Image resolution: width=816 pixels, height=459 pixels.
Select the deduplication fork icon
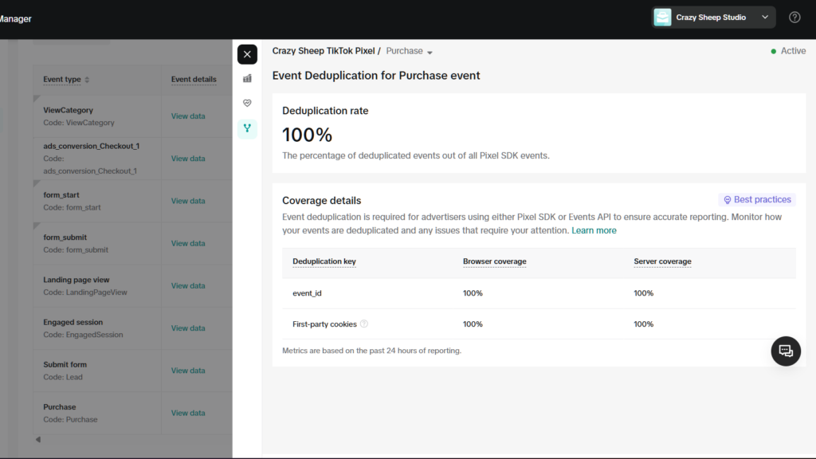[247, 128]
